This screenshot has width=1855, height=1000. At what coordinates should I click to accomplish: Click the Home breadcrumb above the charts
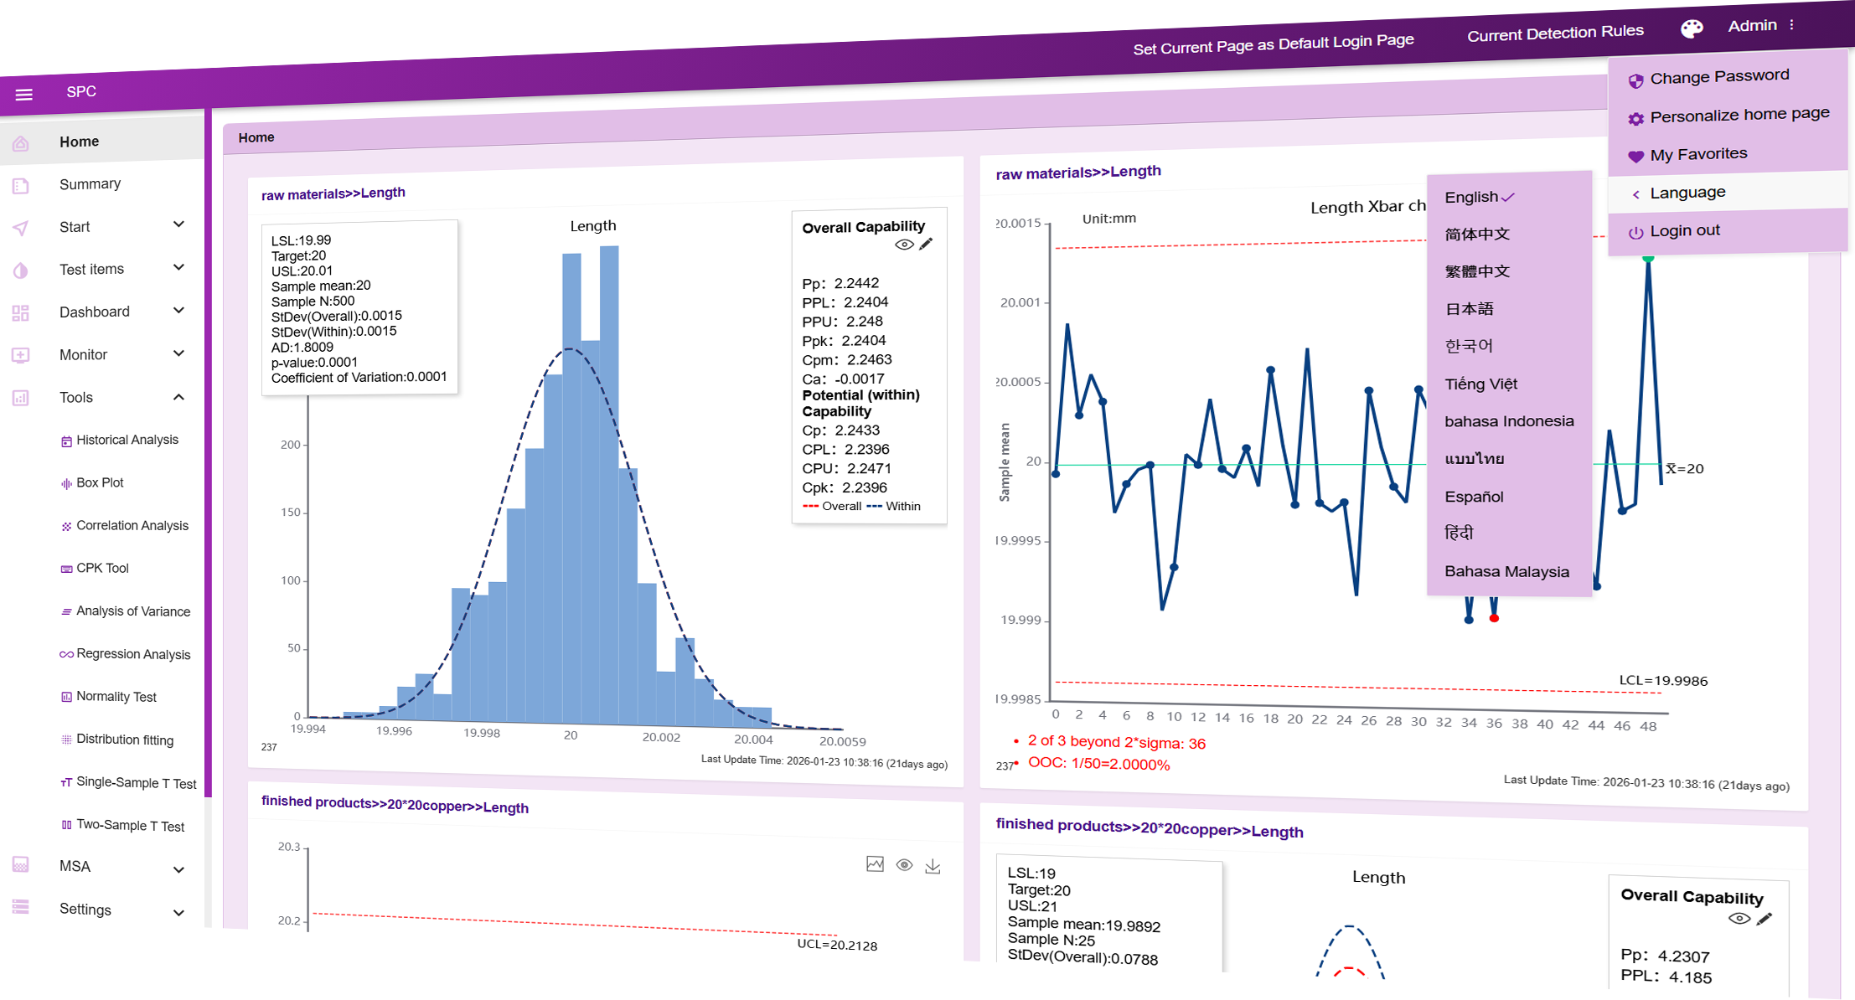256,137
